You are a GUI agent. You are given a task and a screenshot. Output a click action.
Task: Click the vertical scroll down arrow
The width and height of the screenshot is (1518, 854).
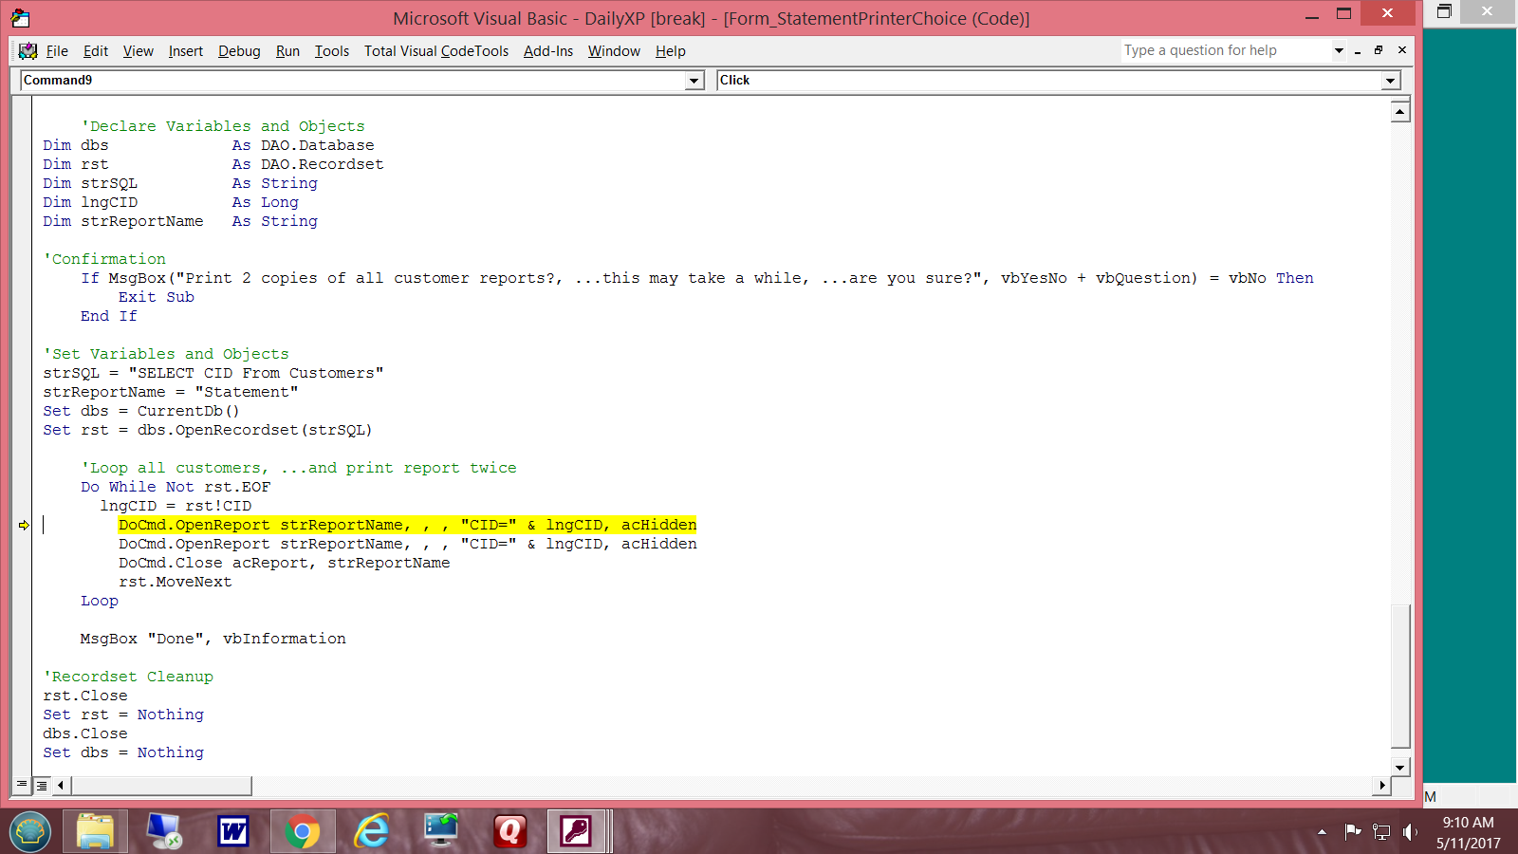tap(1400, 767)
